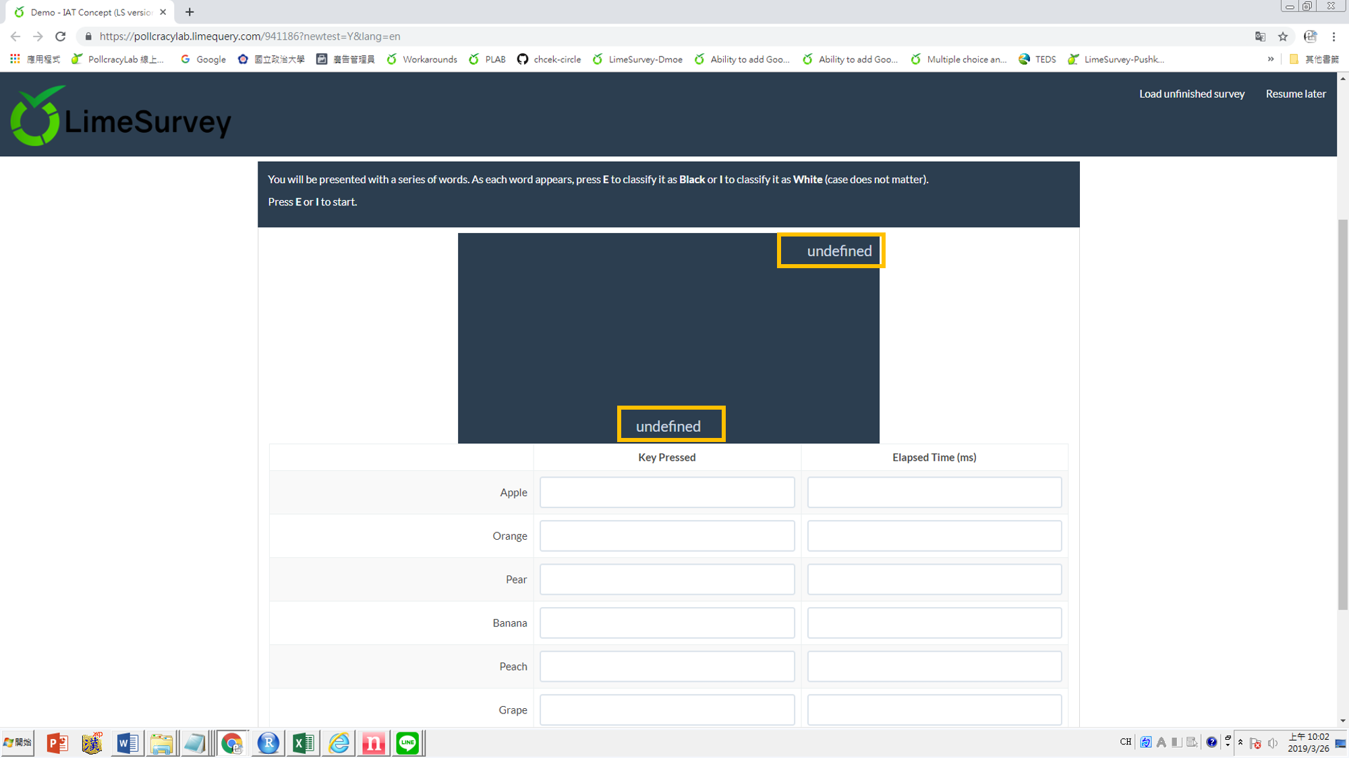The image size is (1349, 758).
Task: Click the Apple Key Pressed input field
Action: click(666, 493)
